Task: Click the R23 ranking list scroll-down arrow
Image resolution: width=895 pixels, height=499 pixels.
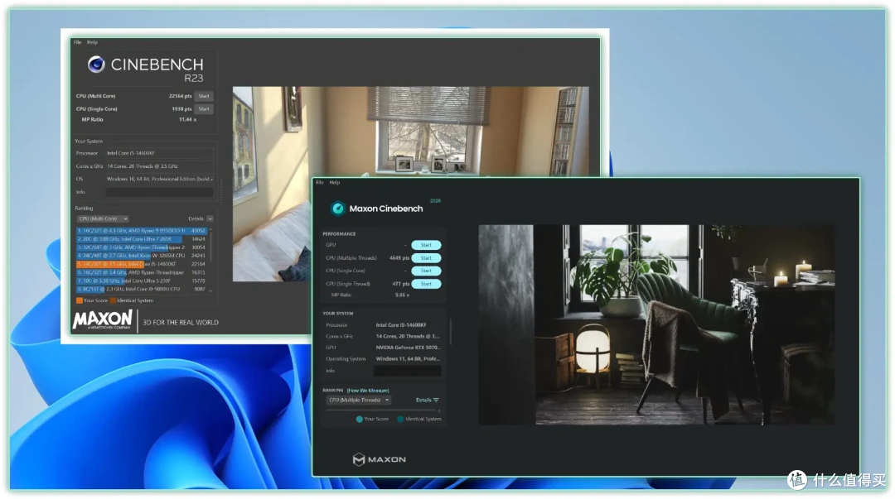Action: (x=210, y=290)
